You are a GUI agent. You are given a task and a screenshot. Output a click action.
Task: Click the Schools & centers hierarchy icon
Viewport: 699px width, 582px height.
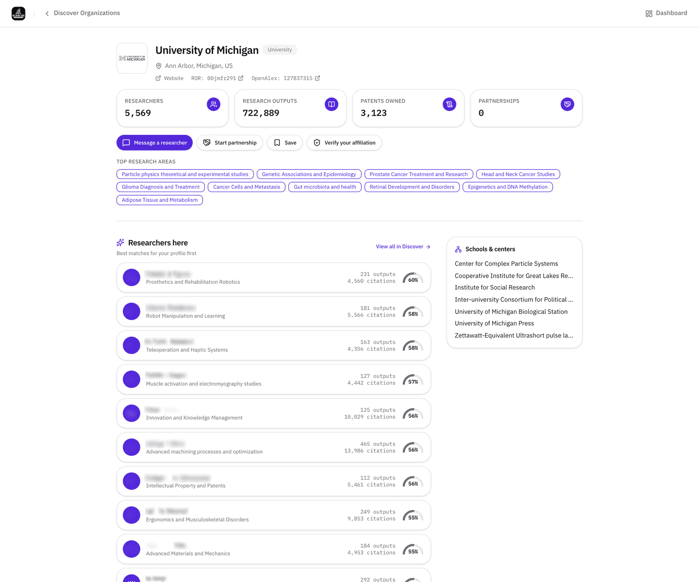[x=458, y=249]
